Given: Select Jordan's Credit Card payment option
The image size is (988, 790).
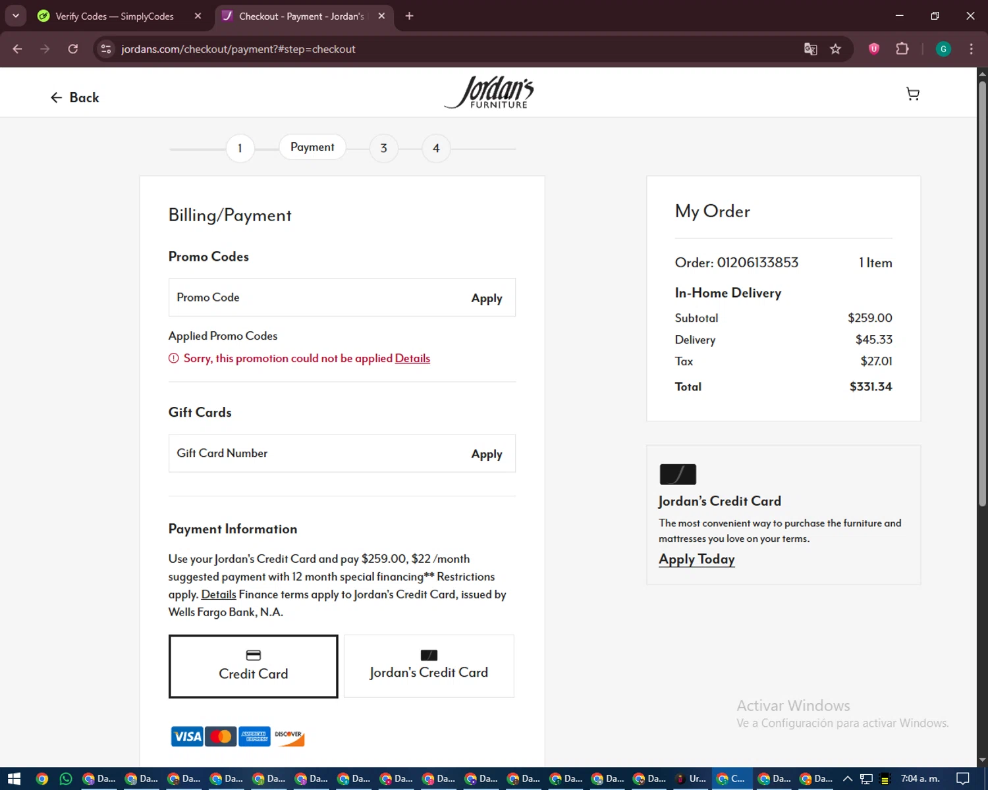Looking at the screenshot, I should [429, 666].
